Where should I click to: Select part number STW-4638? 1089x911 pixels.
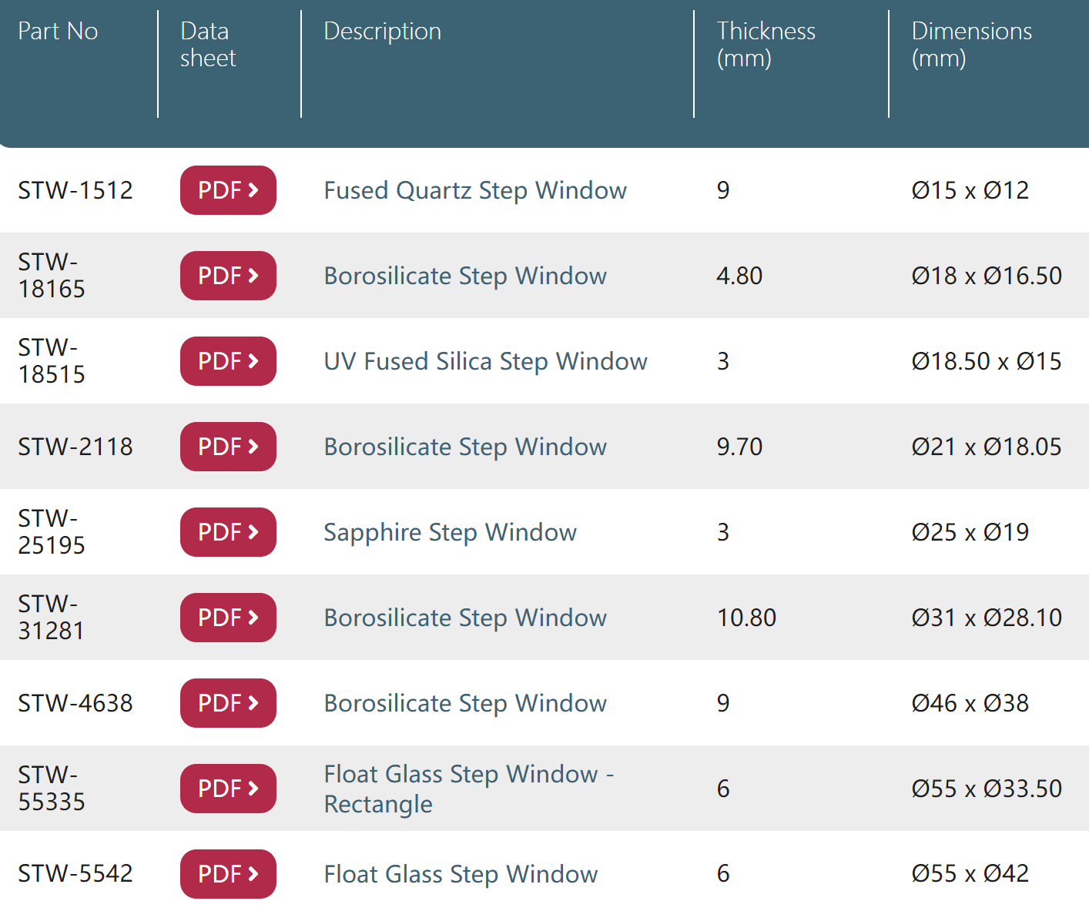point(75,703)
